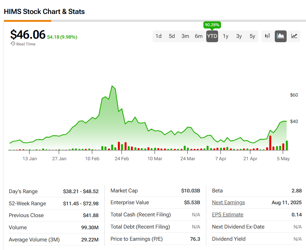306x250 pixels.
Task: Click the Next Dividend Ex-Date label
Action: (238, 227)
